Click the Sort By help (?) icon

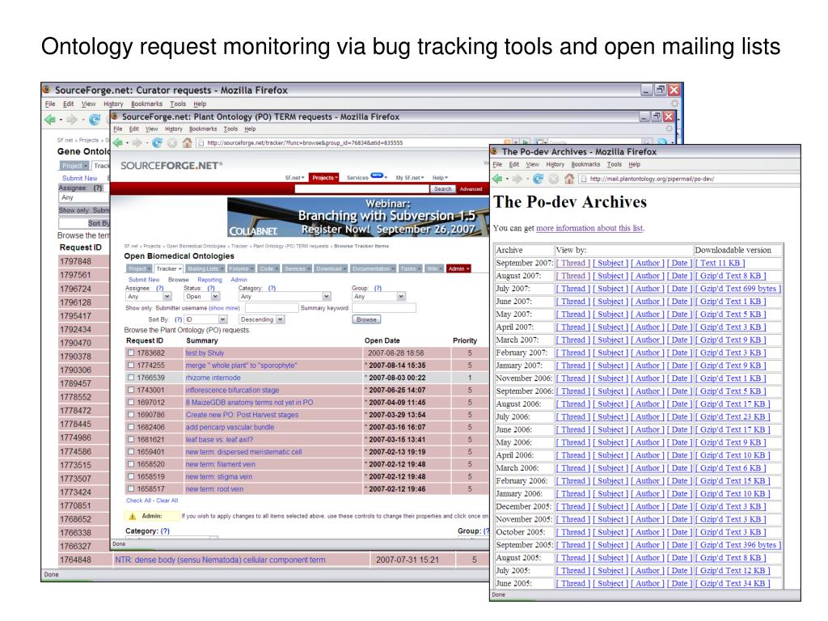179,319
